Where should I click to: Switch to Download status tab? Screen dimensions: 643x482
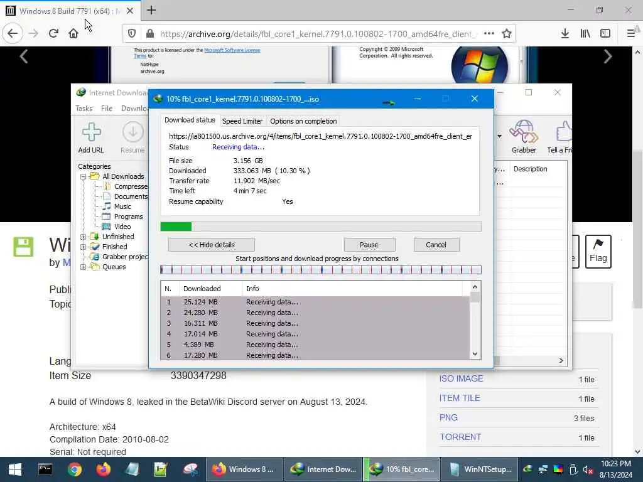click(190, 120)
